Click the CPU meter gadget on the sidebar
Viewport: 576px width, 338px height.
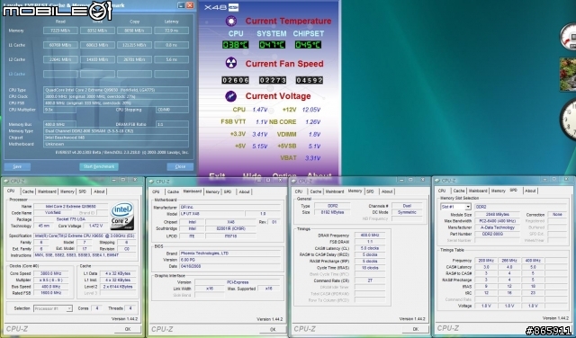(x=568, y=37)
